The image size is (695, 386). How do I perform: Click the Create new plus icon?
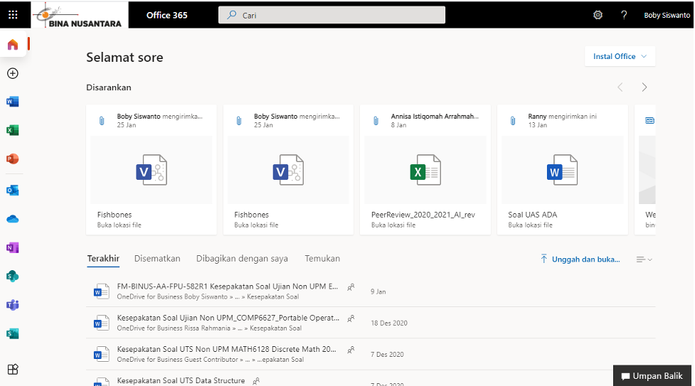13,73
